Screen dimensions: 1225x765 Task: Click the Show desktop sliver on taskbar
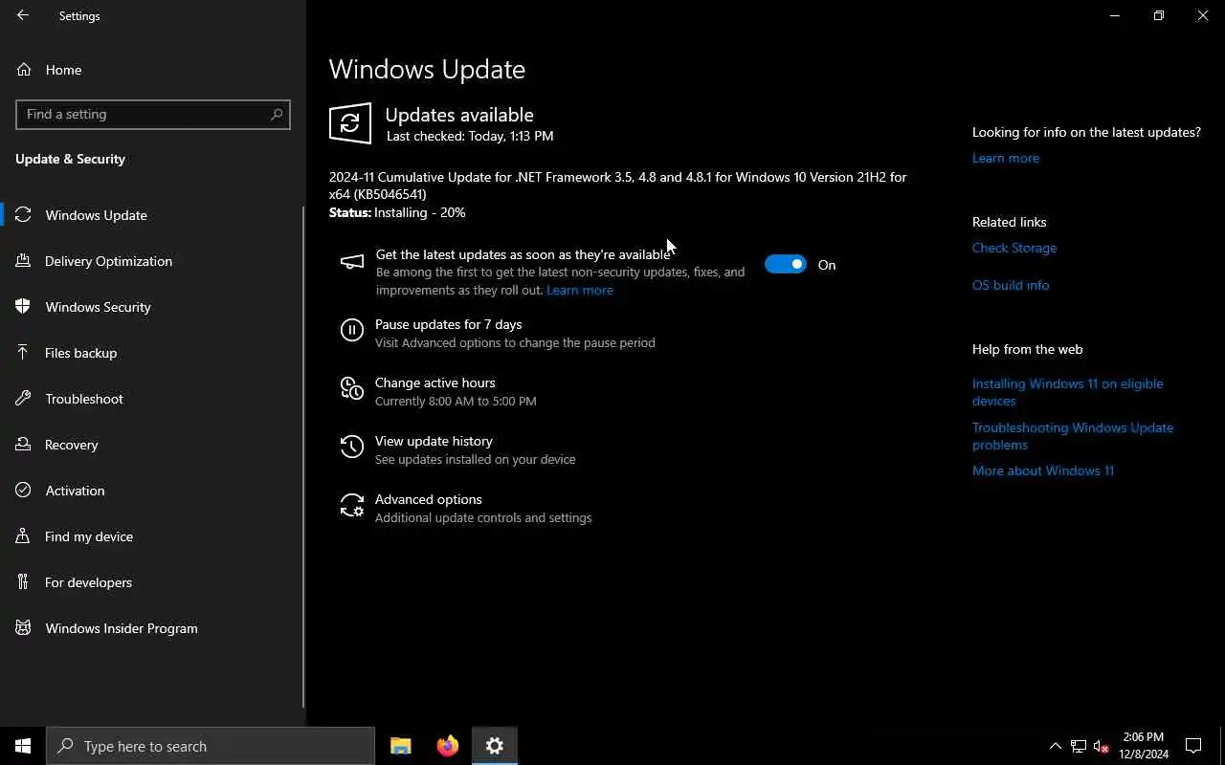click(x=1222, y=746)
